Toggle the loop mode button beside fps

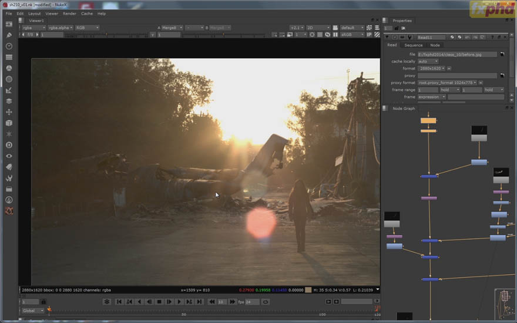pyautogui.click(x=266, y=302)
